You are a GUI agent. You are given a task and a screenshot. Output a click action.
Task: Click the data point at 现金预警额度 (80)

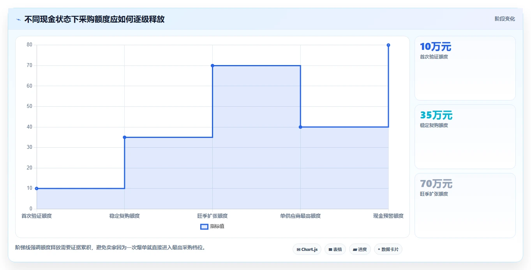tap(388, 45)
